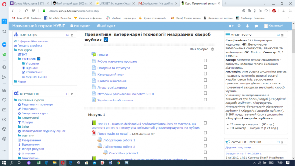Check Термінологічний словник completion box
This screenshot has width=295, height=166.
pos(206,100)
